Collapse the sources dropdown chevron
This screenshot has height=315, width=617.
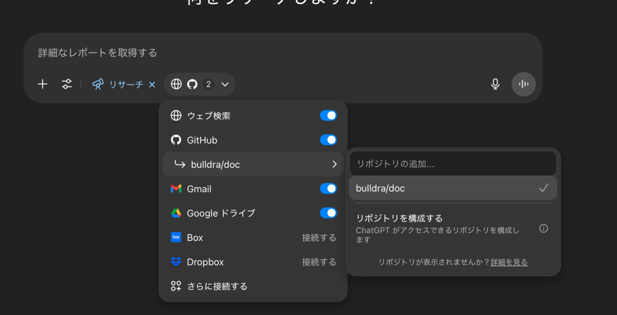pos(225,84)
